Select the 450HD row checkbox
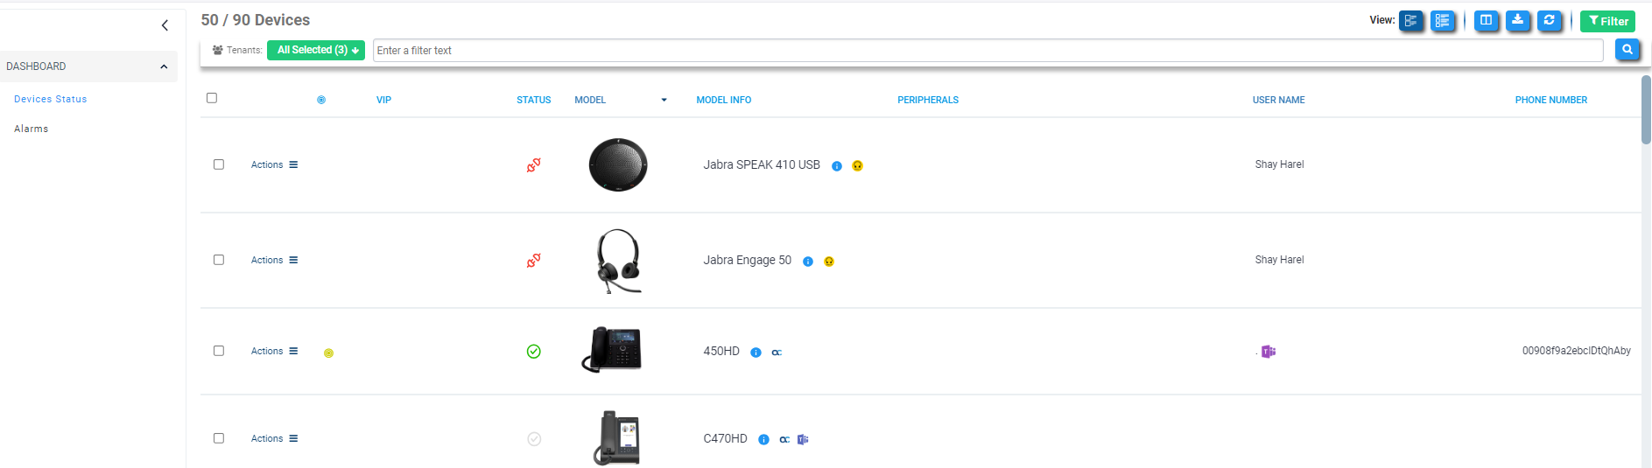 [219, 351]
